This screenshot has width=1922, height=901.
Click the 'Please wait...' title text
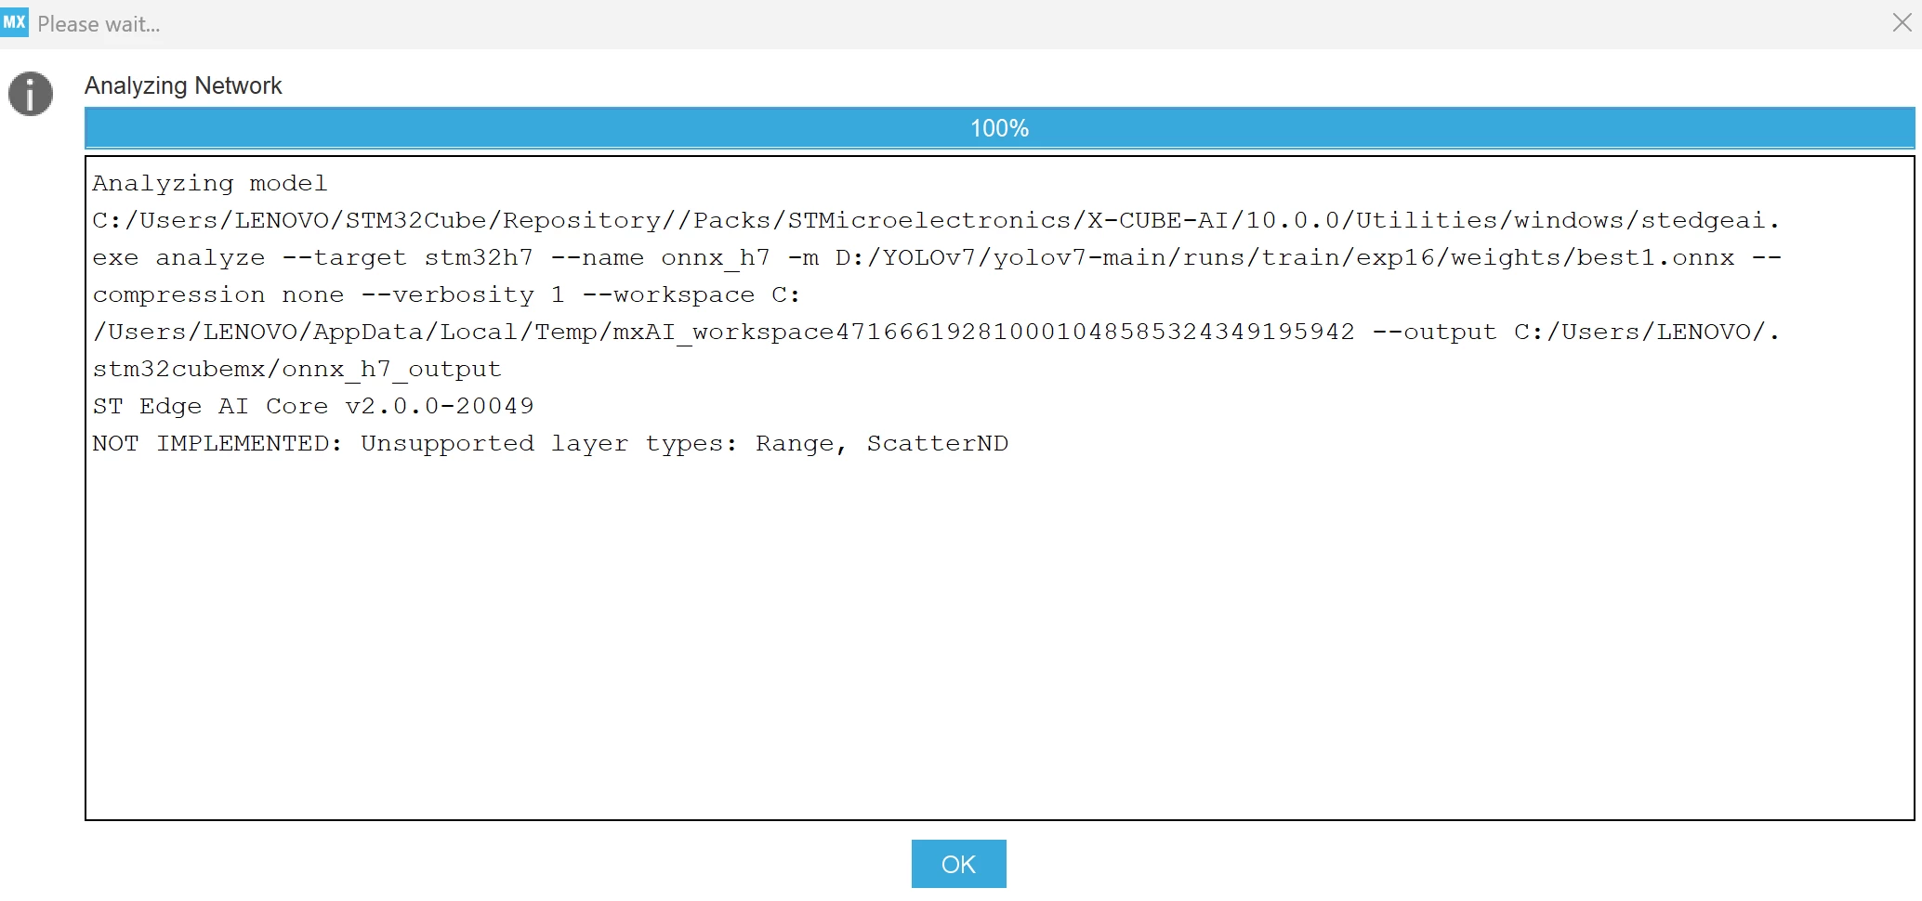point(99,24)
